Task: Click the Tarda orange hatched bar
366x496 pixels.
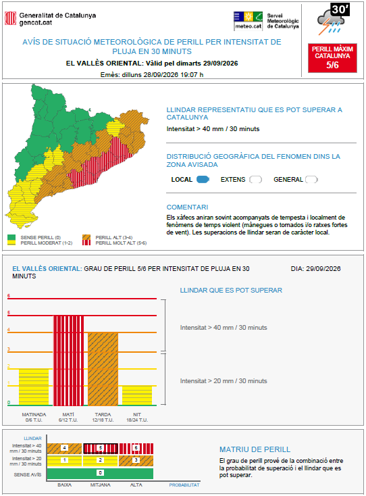Action: pyautogui.click(x=103, y=369)
